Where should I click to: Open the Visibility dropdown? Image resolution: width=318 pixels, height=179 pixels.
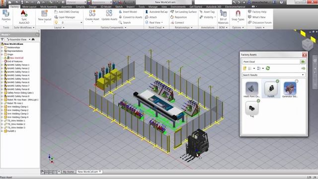tap(215, 17)
